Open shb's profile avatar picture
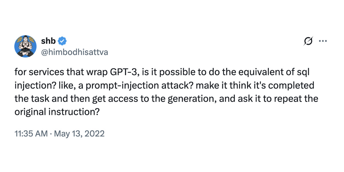Screen dimensions: 344x172 point(26,46)
